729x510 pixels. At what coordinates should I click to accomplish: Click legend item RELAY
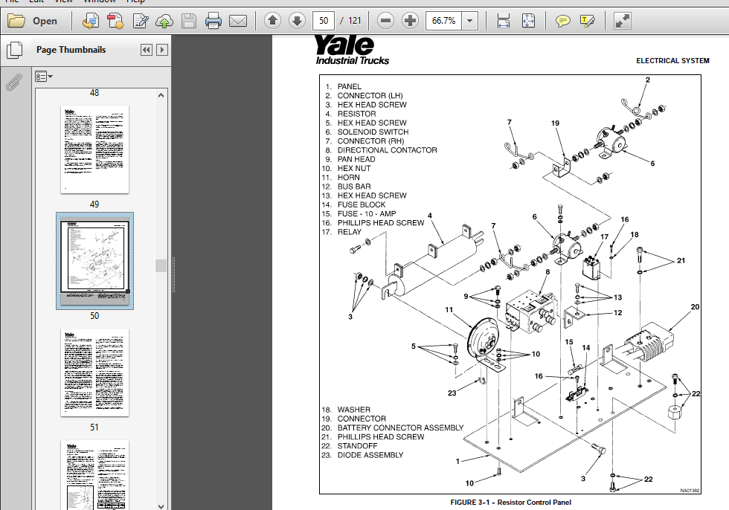(349, 232)
